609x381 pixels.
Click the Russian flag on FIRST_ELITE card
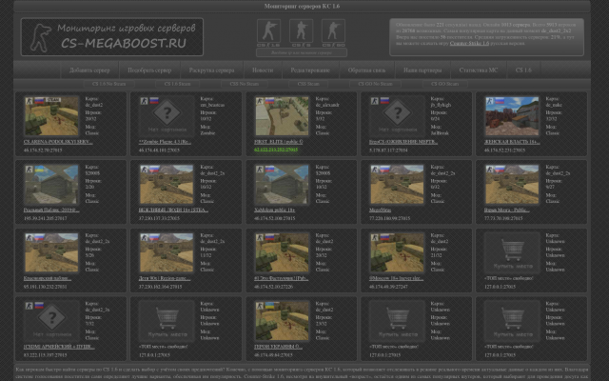(269, 101)
